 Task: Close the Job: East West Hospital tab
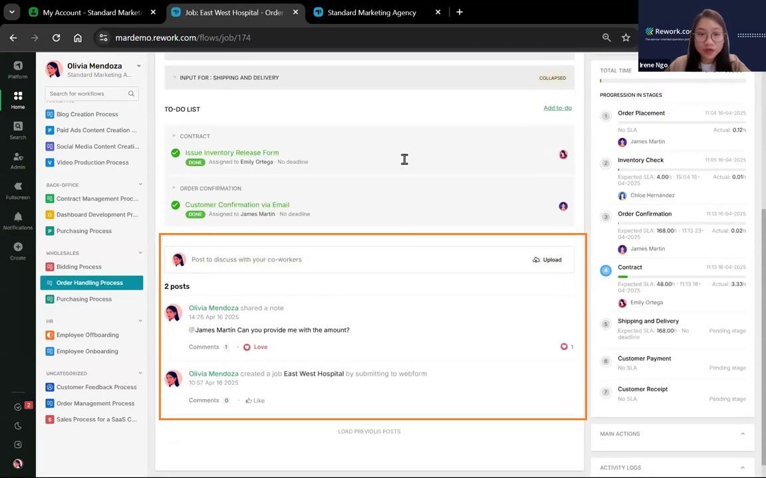pyautogui.click(x=295, y=12)
